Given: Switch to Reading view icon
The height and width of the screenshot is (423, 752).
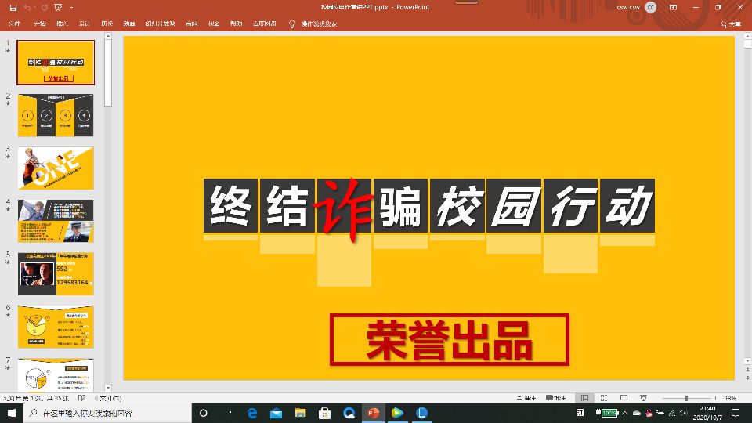Looking at the screenshot, I should click(x=624, y=398).
